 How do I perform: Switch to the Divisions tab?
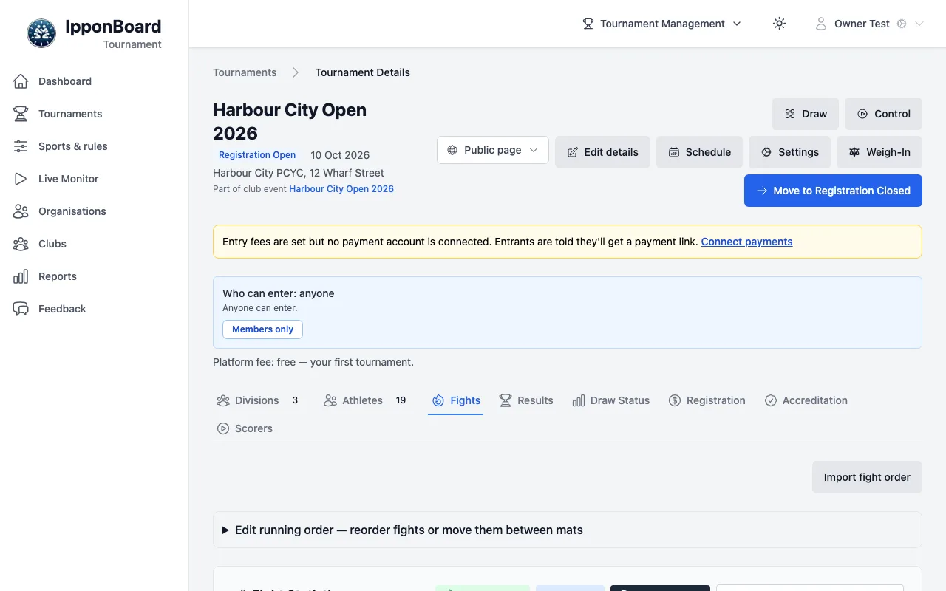257,400
